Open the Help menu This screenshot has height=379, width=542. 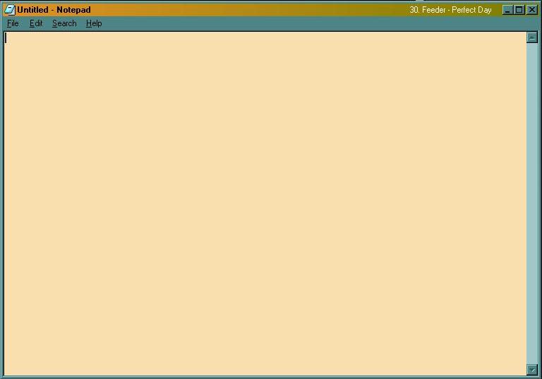[94, 23]
